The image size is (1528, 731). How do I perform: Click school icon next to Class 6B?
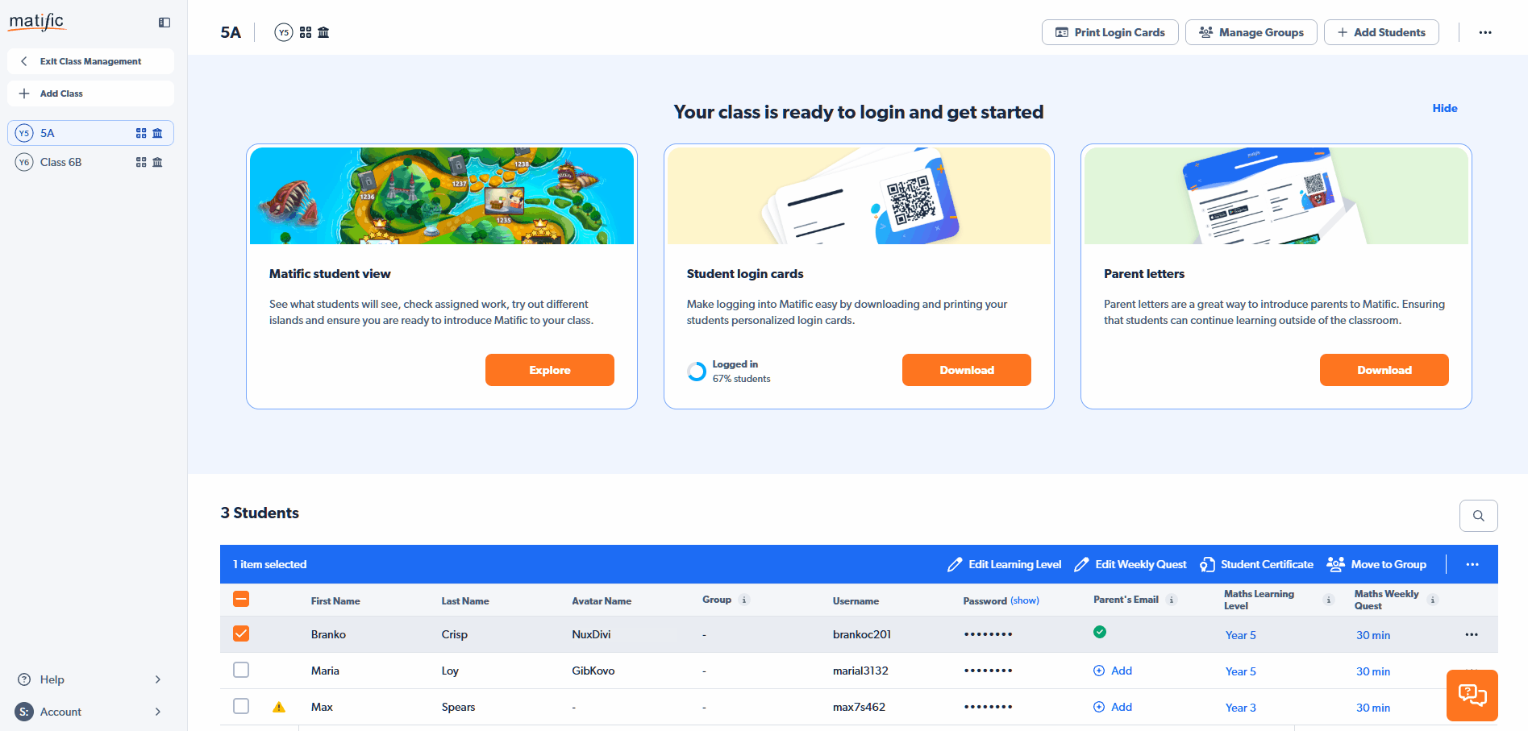[157, 162]
